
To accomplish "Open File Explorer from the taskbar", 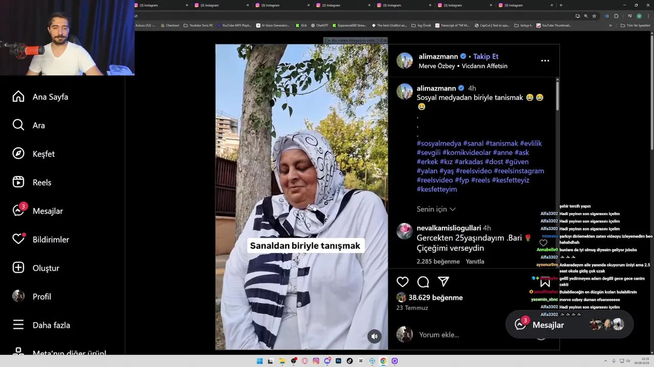I will coord(282,361).
